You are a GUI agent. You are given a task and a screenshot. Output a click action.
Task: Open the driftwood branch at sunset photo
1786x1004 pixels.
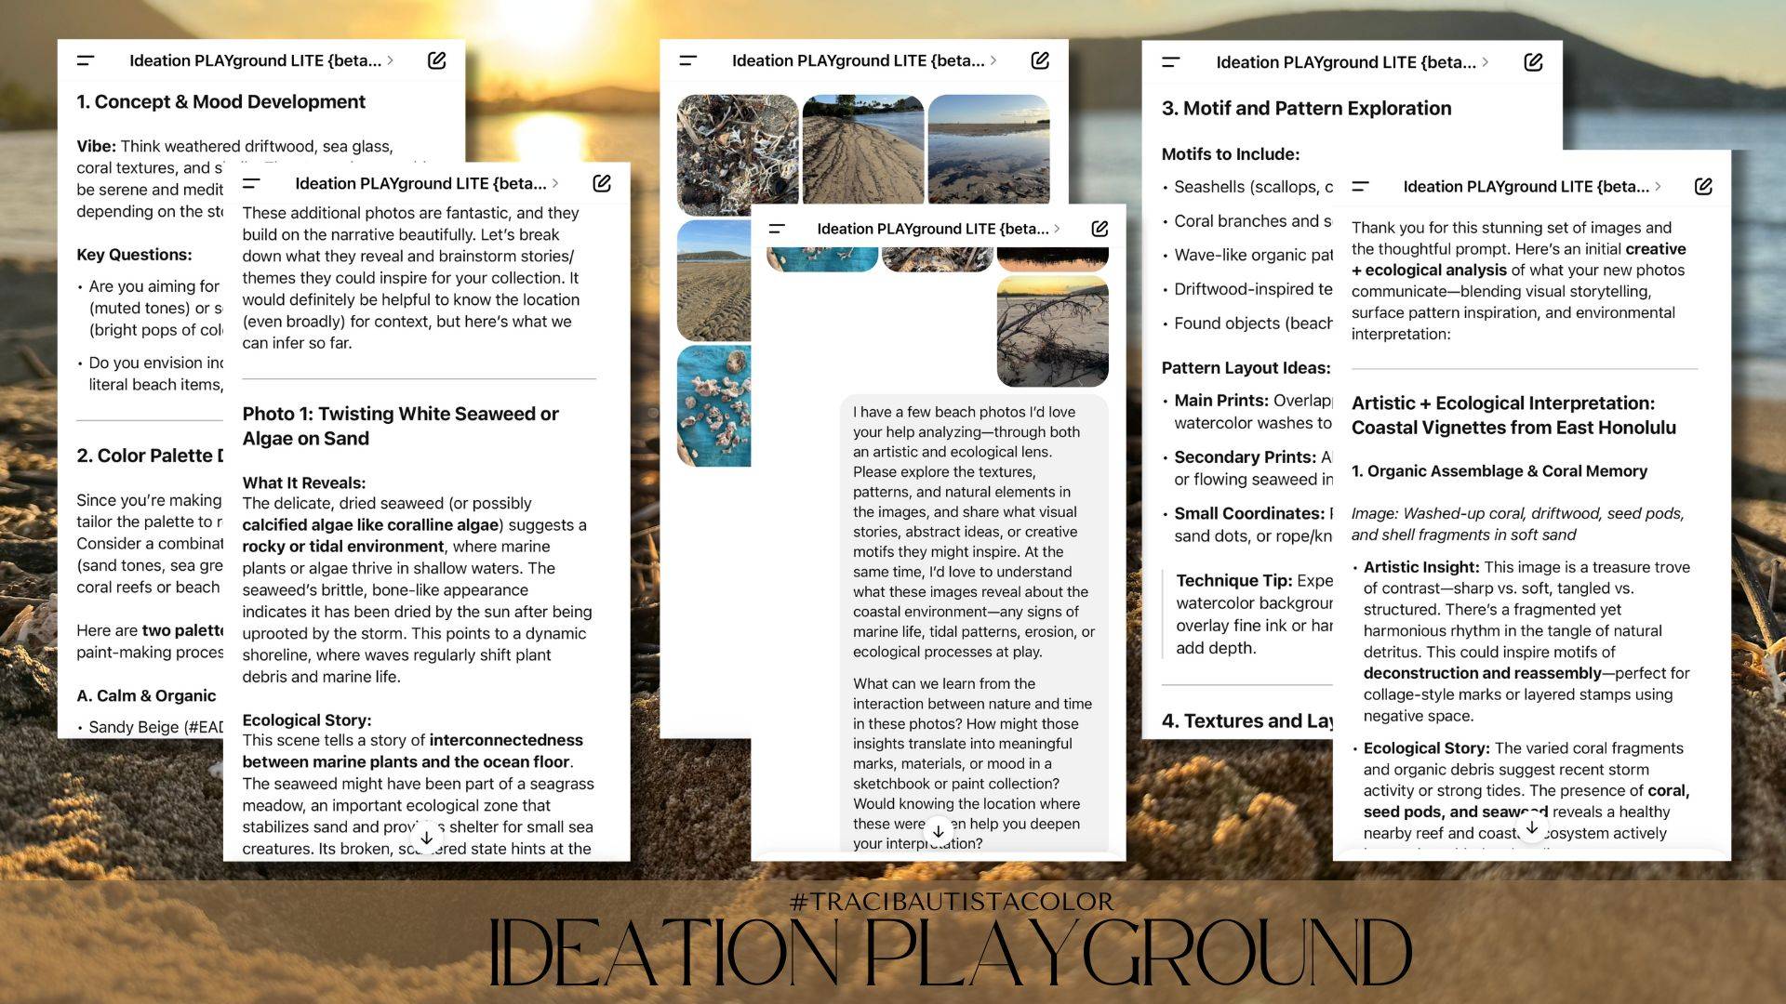(x=1052, y=331)
